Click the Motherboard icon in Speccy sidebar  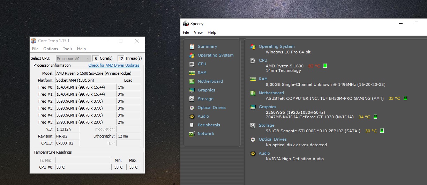pos(192,81)
